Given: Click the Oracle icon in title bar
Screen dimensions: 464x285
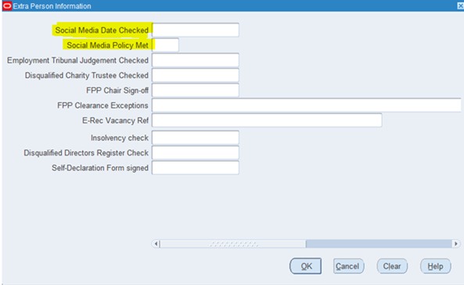Looking at the screenshot, I should (7, 6).
